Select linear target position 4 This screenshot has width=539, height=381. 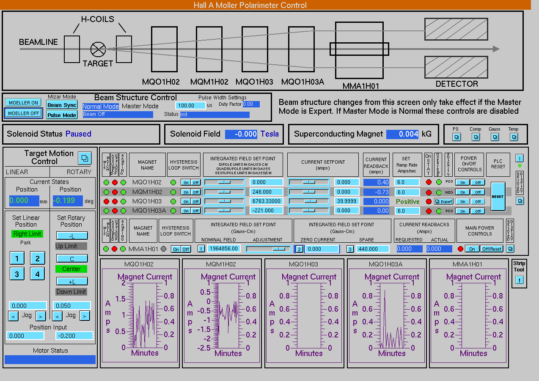[x=37, y=274]
